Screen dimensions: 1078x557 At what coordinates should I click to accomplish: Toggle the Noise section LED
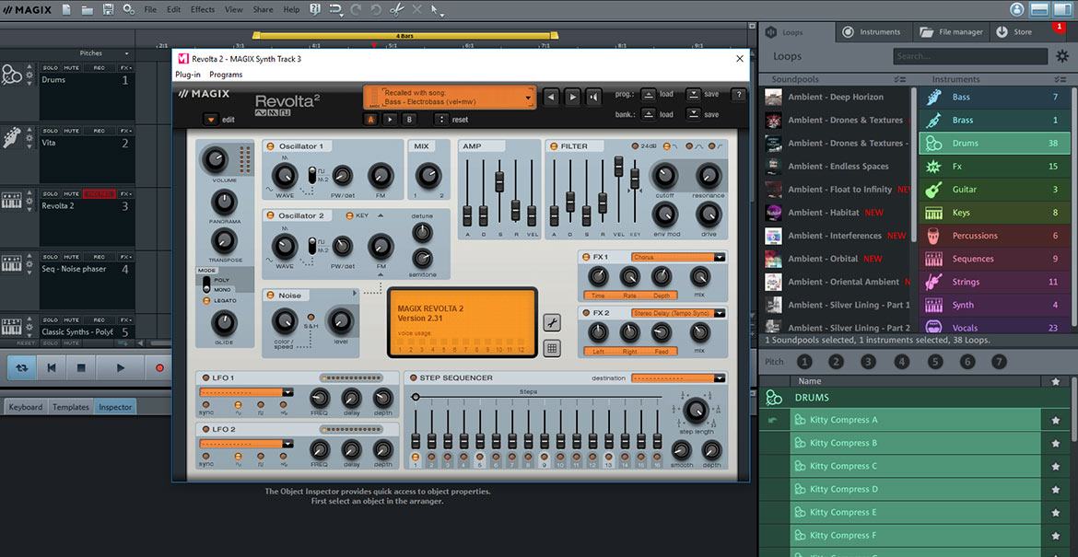270,296
